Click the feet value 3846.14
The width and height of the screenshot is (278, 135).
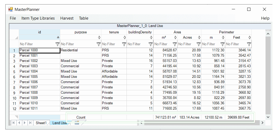coord(238,50)
